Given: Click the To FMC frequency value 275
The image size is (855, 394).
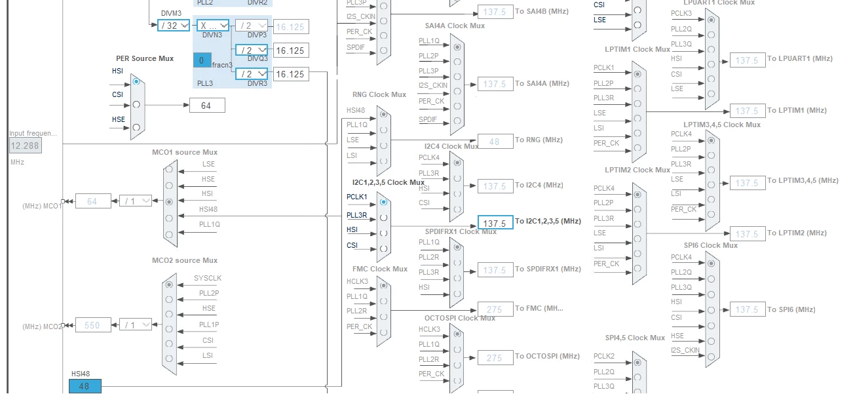Looking at the screenshot, I should [x=495, y=309].
